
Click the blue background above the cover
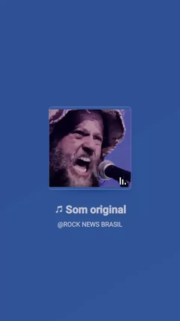[90, 53]
